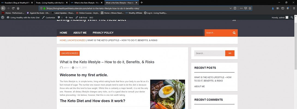The image size is (297, 109).
Task: Open SEO in the admin bar
Action: click(x=91, y=17)
